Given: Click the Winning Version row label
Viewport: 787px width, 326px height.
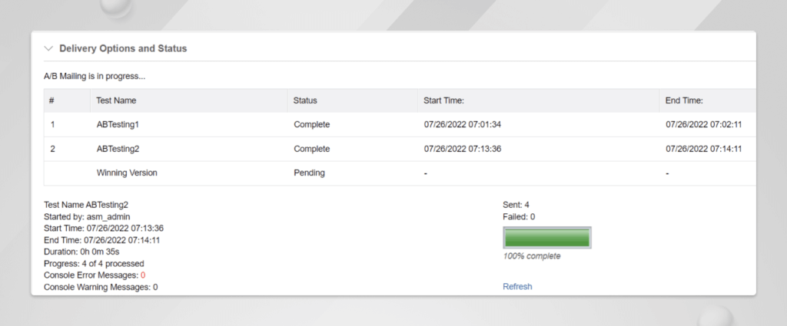Looking at the screenshot, I should click(127, 173).
